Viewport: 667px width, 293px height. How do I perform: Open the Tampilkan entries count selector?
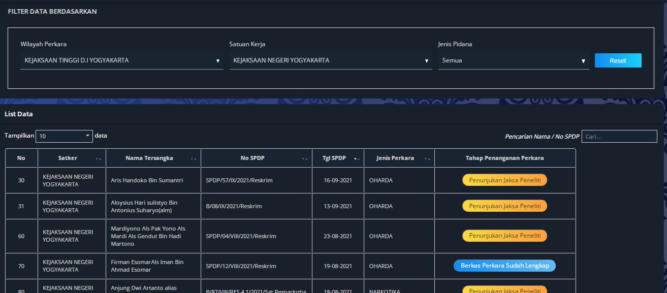(64, 136)
